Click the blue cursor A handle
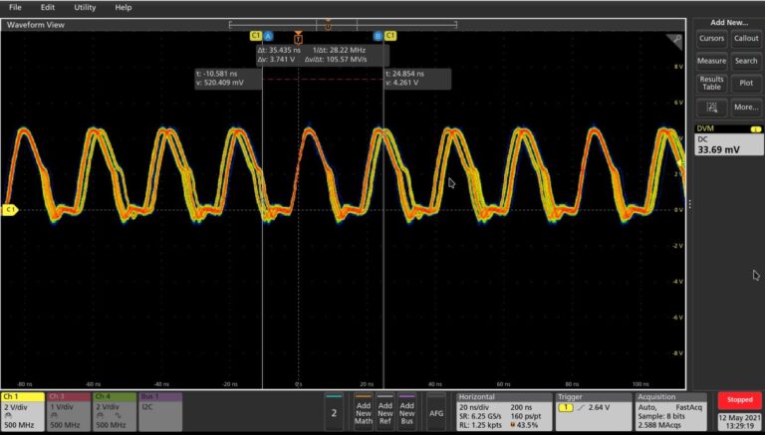 tap(269, 36)
